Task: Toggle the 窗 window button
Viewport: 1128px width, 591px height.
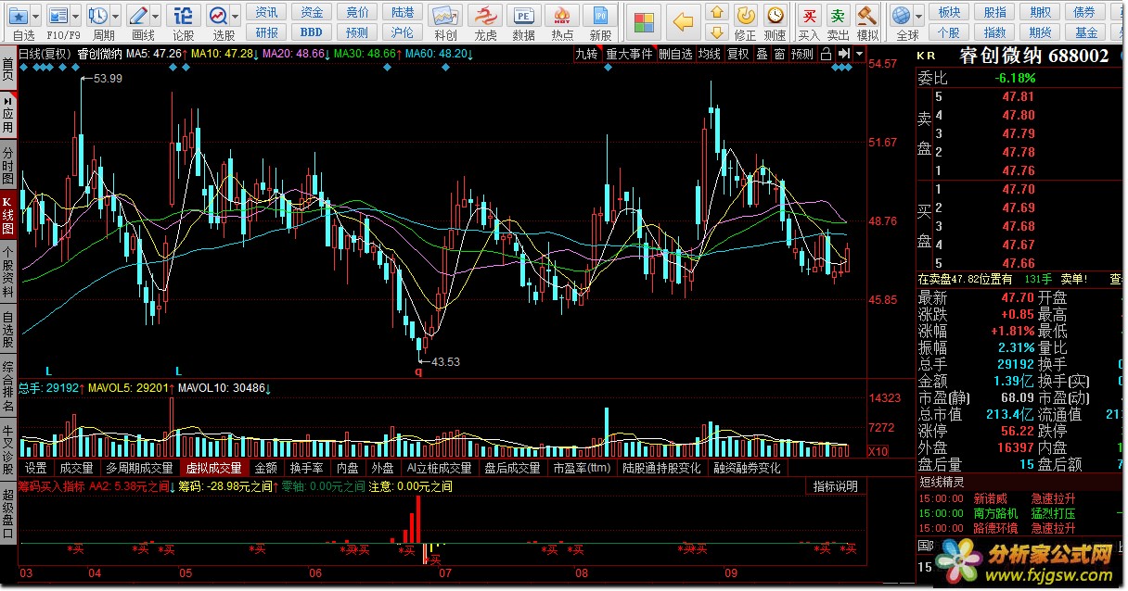Action: pos(779,54)
